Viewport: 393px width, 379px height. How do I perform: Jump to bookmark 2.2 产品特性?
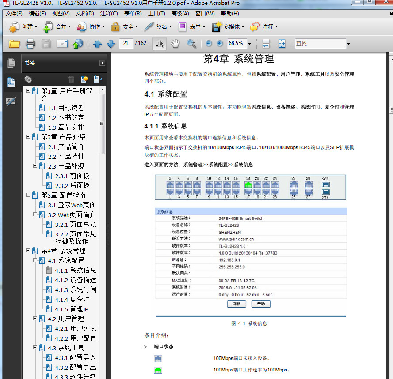click(66, 156)
